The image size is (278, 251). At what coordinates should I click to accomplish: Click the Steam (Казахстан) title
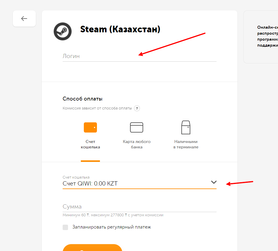pyautogui.click(x=120, y=29)
